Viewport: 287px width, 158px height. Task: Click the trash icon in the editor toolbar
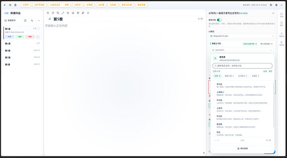point(78,13)
